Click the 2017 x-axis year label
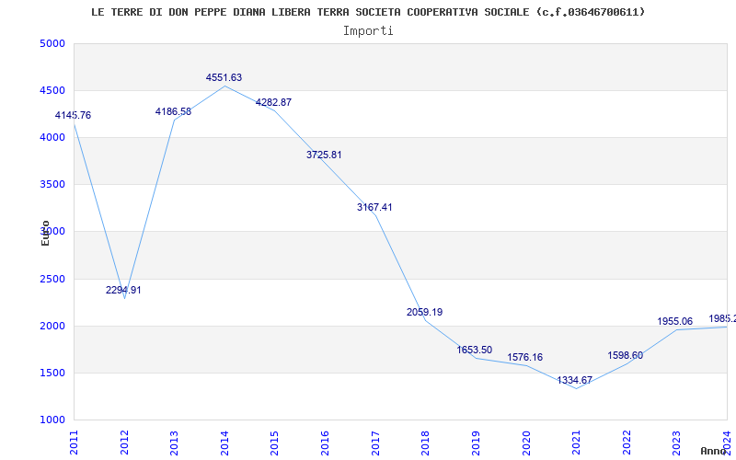 [375, 443]
